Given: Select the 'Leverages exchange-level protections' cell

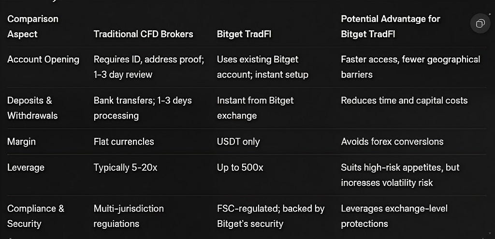Looking at the screenshot, I should (394, 216).
